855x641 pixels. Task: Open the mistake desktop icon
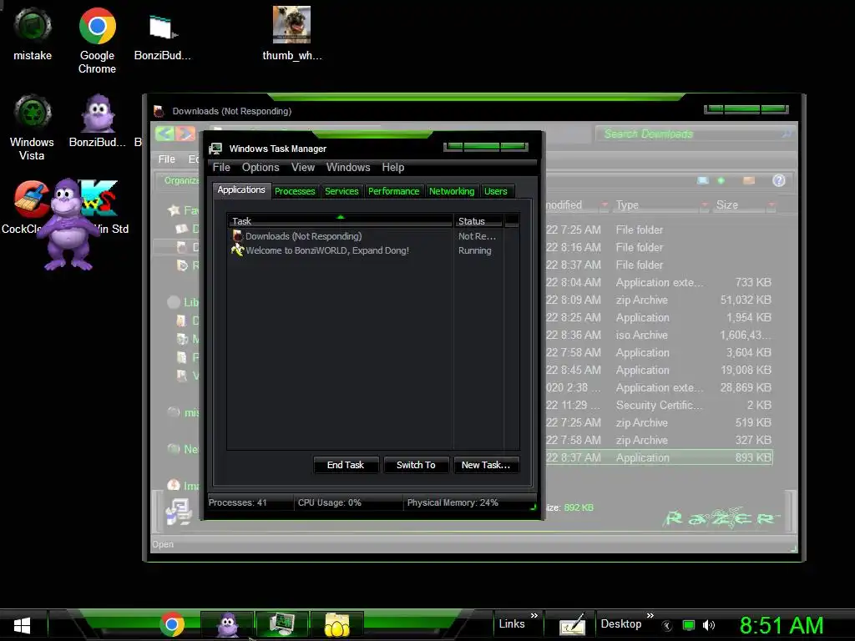33,33
